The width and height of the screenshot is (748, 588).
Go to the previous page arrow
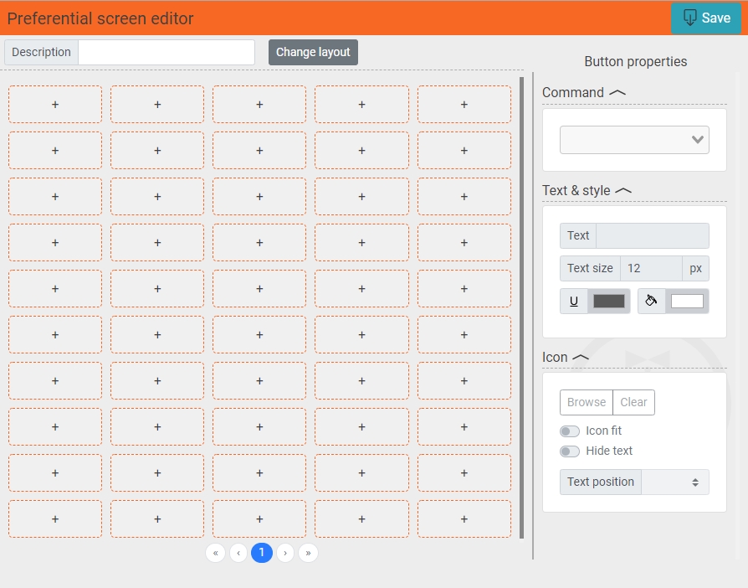point(238,553)
